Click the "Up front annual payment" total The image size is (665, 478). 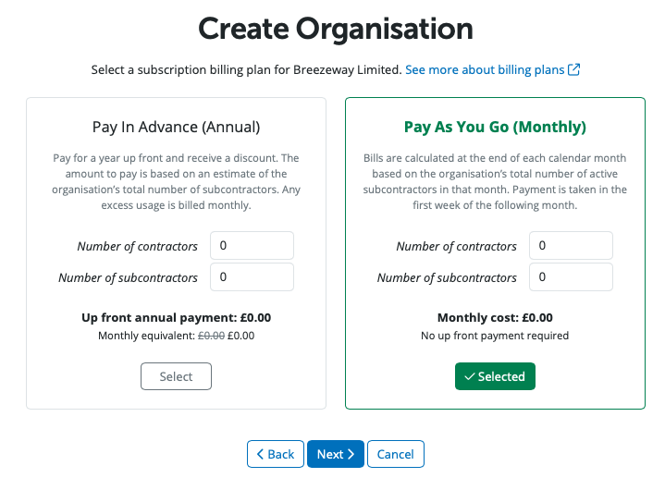pyautogui.click(x=176, y=318)
